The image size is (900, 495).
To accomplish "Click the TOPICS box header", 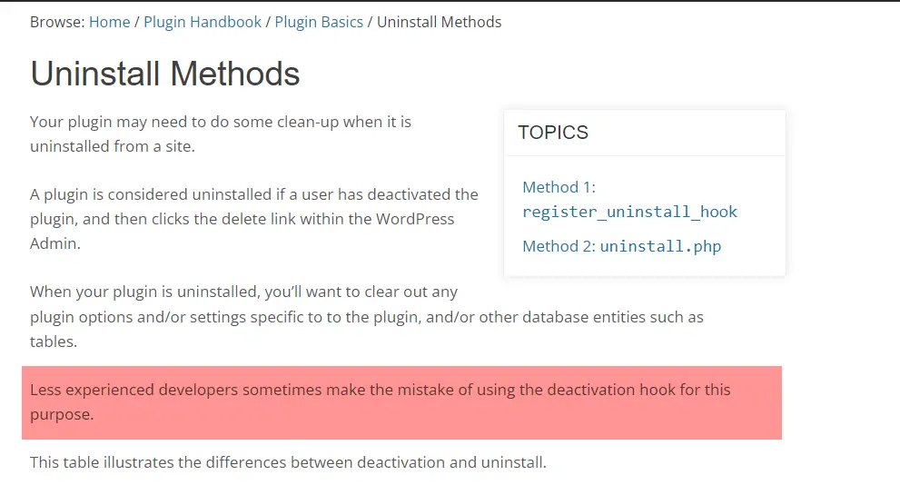I will tap(553, 133).
